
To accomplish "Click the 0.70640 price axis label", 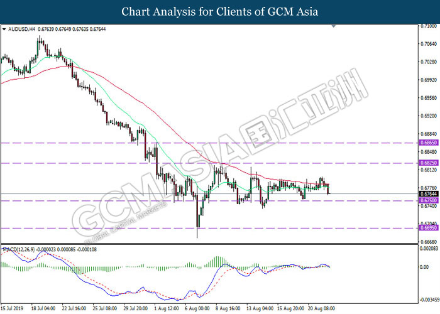I will (x=429, y=44).
